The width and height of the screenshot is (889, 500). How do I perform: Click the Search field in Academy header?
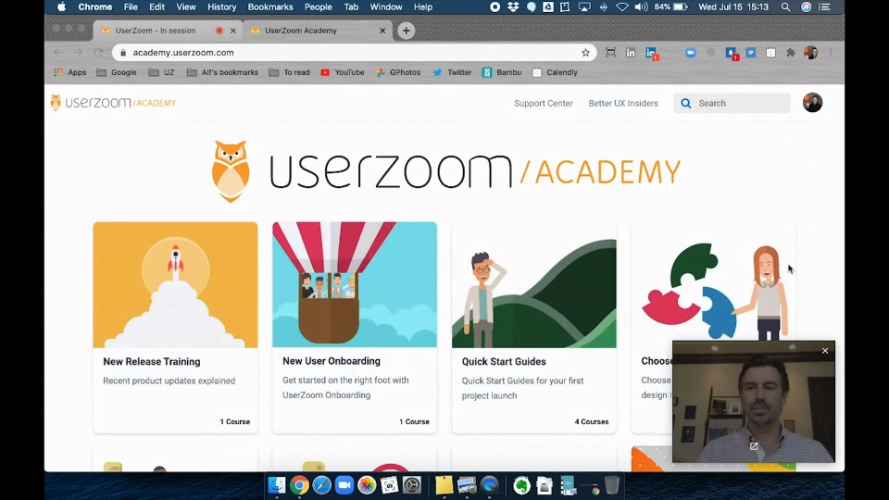(732, 103)
